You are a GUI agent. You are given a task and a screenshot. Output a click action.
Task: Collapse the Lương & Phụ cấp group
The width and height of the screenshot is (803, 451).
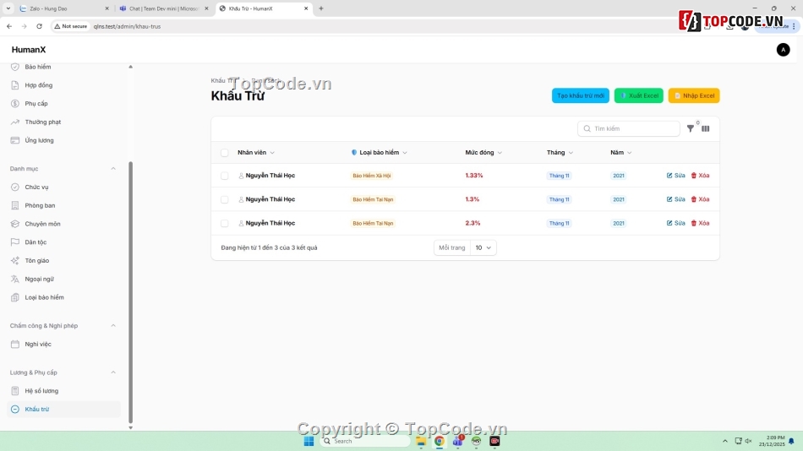pos(113,372)
